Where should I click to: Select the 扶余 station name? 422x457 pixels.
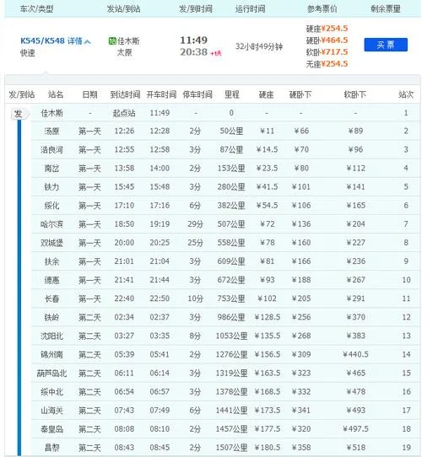click(51, 261)
